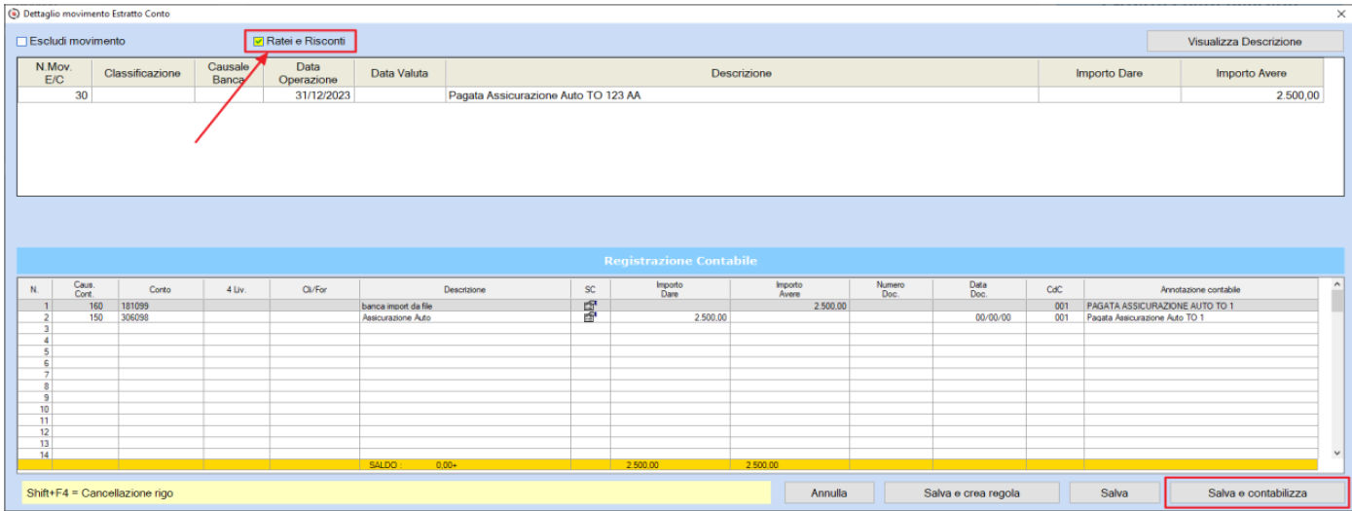Click CdC cell 001 in row 2
This screenshot has width=1352, height=511.
coord(1054,317)
